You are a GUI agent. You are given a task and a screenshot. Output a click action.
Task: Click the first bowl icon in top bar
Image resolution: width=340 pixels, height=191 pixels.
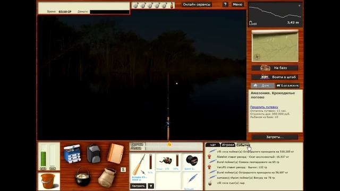point(135,5)
